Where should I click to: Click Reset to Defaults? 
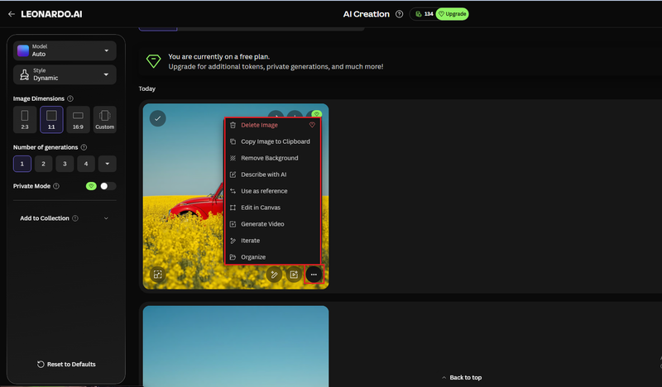click(66, 364)
